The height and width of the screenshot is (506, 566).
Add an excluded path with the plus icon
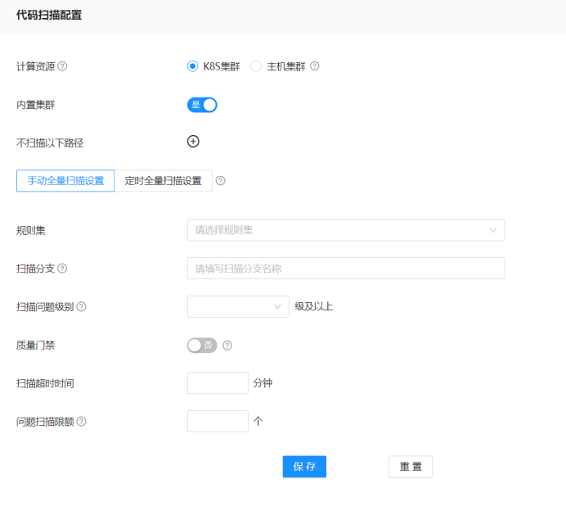point(193,141)
